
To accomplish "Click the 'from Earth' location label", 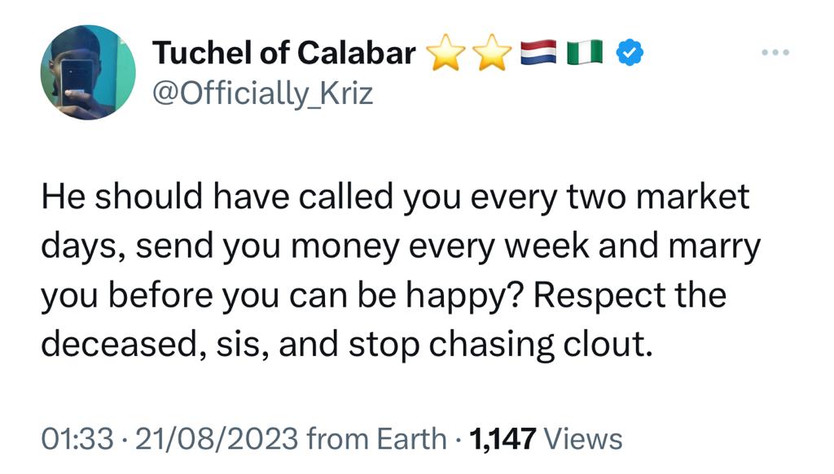I will coord(376,439).
